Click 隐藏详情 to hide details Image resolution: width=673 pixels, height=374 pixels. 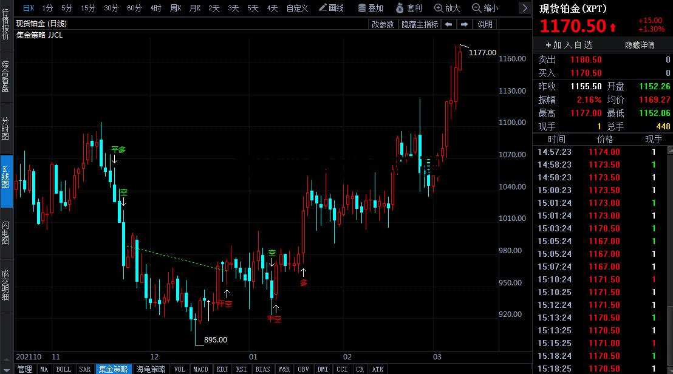point(640,45)
